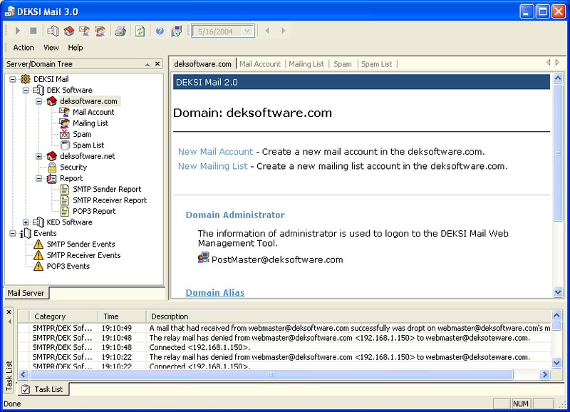The width and height of the screenshot is (570, 412).
Task: Collapse the DEKSI Mail root node
Action: (12, 79)
